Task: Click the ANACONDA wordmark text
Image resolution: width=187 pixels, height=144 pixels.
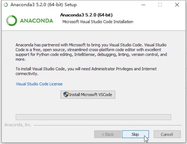Action: click(37, 21)
